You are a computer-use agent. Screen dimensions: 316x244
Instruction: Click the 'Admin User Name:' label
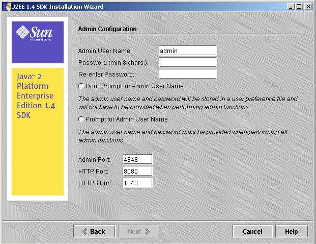pos(105,51)
